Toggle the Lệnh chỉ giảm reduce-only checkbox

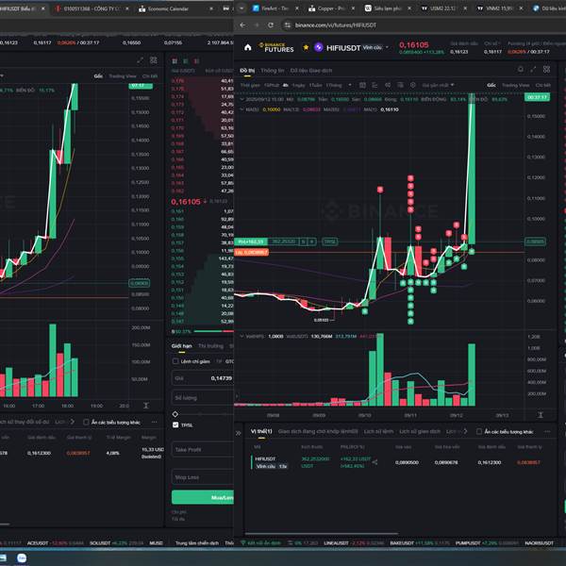click(175, 361)
